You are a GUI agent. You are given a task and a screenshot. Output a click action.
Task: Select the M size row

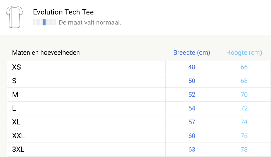[139, 95]
